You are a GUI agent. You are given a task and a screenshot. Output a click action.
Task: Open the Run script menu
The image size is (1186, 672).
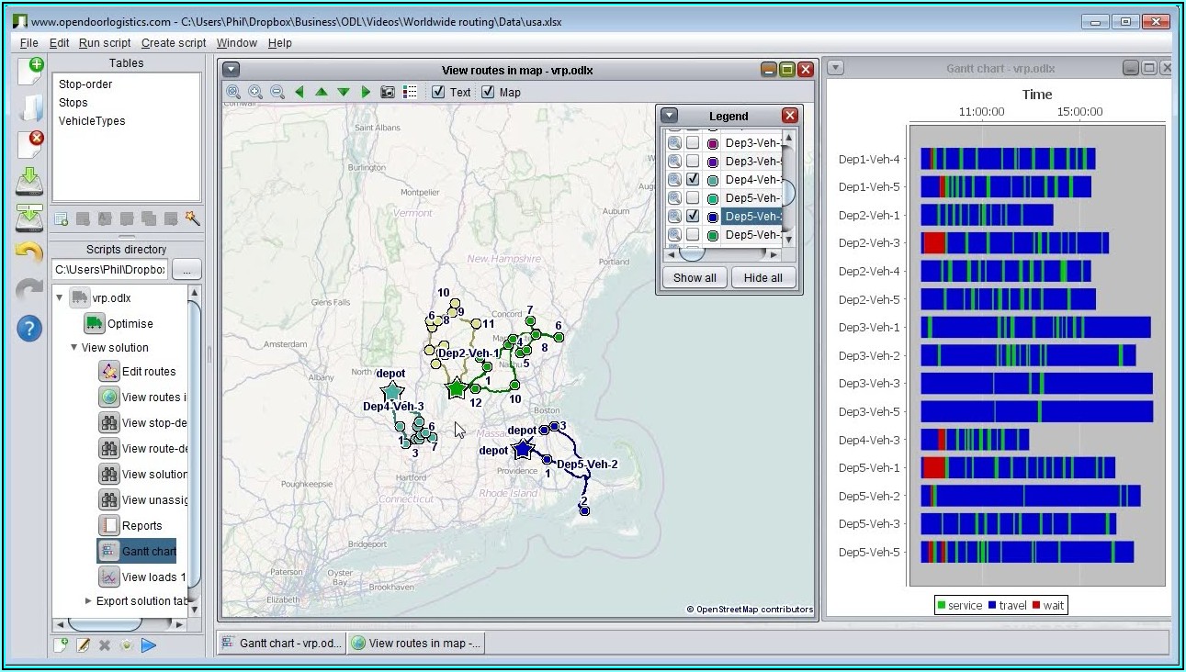[105, 43]
